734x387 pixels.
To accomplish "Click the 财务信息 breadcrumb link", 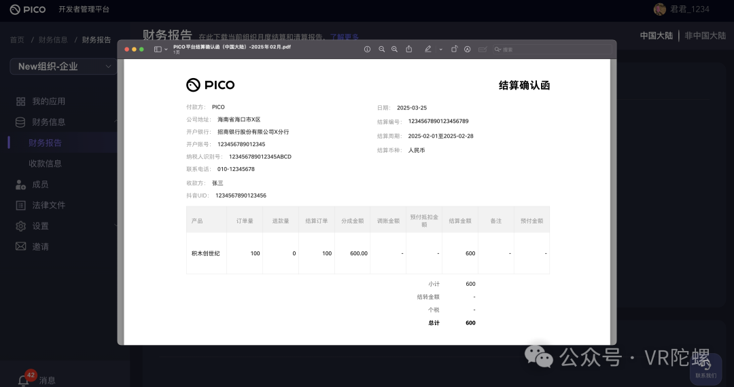I will (x=53, y=40).
